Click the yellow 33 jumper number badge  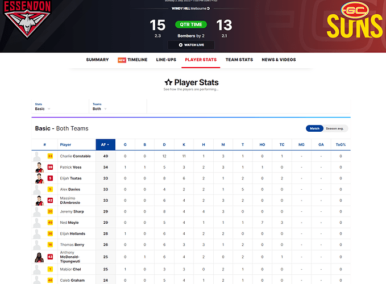50,156
